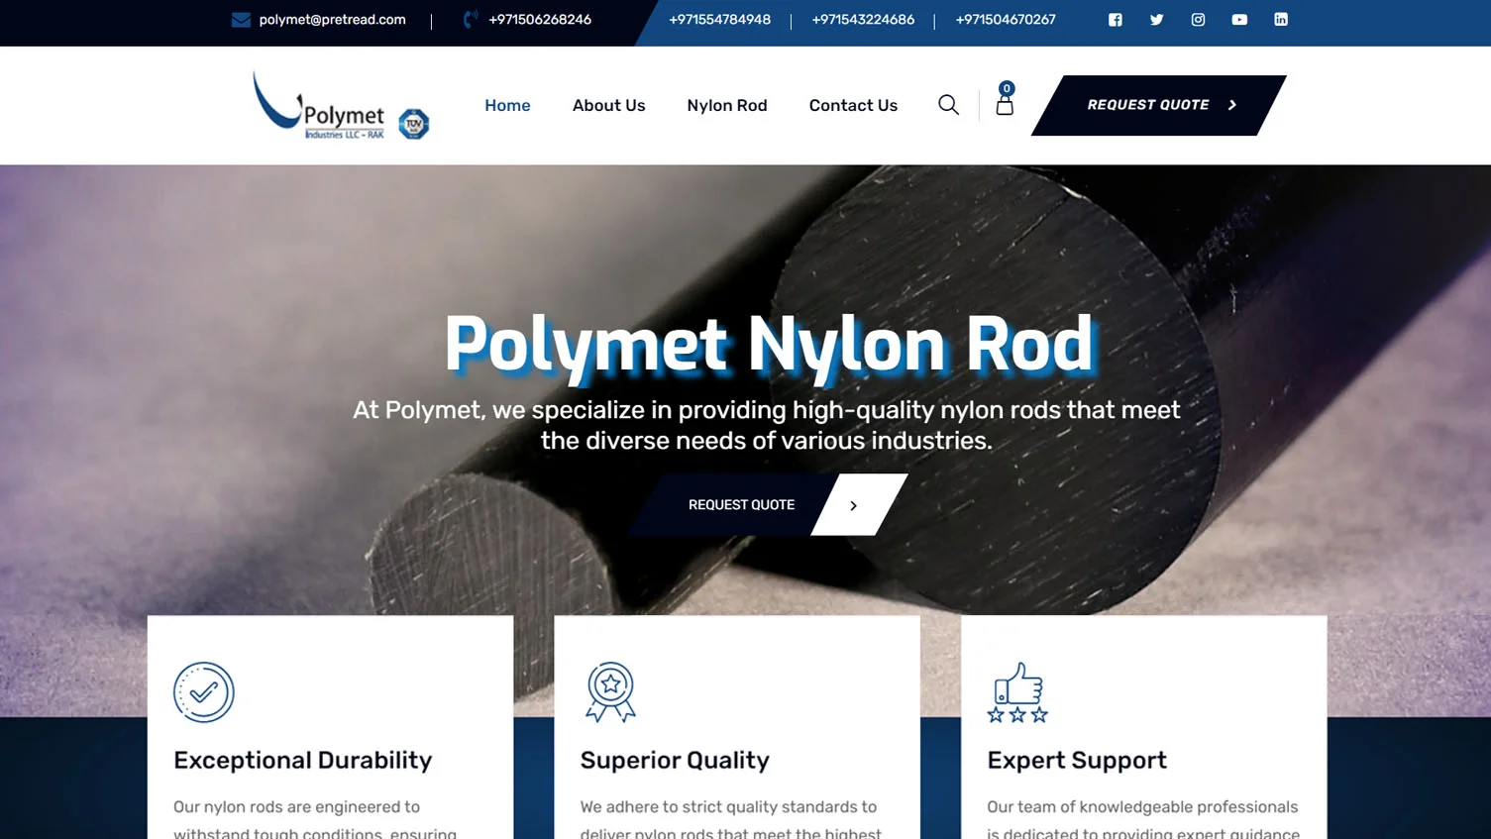This screenshot has height=839, width=1491.
Task: Click the TUV certification badge
Action: pyautogui.click(x=414, y=124)
